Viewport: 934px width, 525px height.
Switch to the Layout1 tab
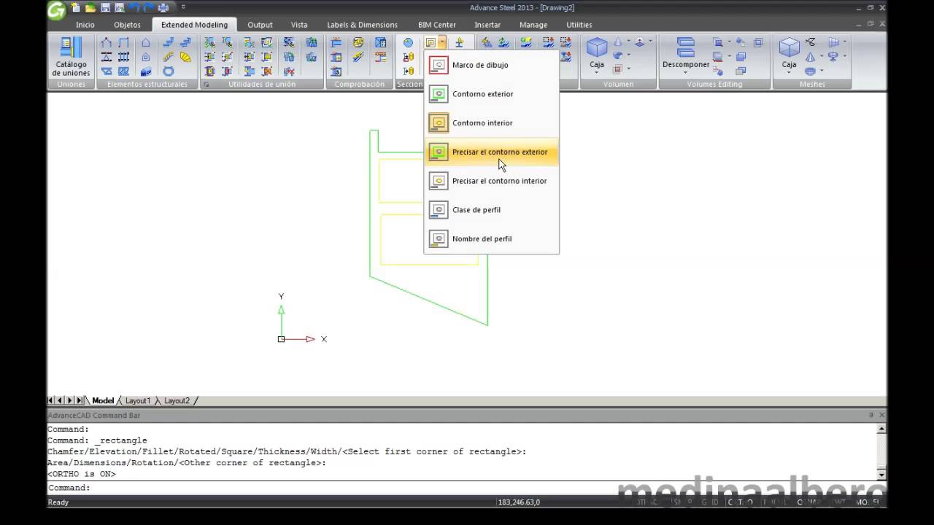137,400
